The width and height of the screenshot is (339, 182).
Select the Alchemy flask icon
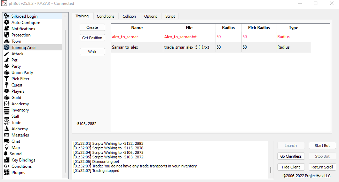point(6,129)
